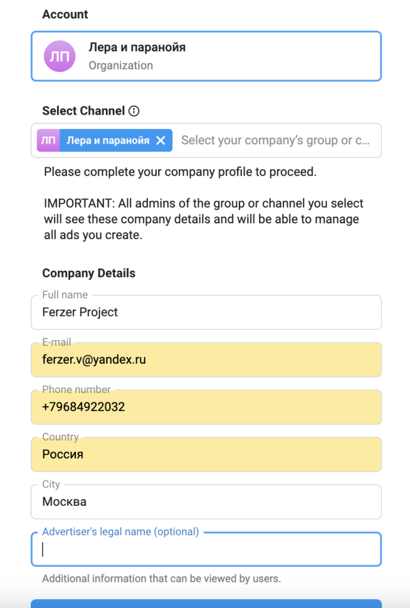Viewport: 410px width, 608px height.
Task: Click into the E-mail input field
Action: coord(206,360)
